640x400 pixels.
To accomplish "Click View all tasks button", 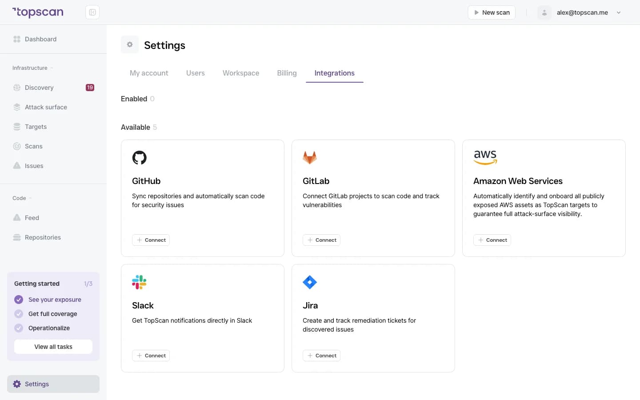I will coord(53,347).
